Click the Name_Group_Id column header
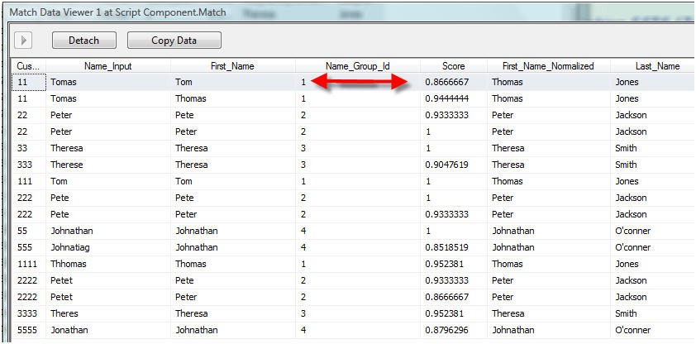The height and width of the screenshot is (344, 696). (x=358, y=66)
